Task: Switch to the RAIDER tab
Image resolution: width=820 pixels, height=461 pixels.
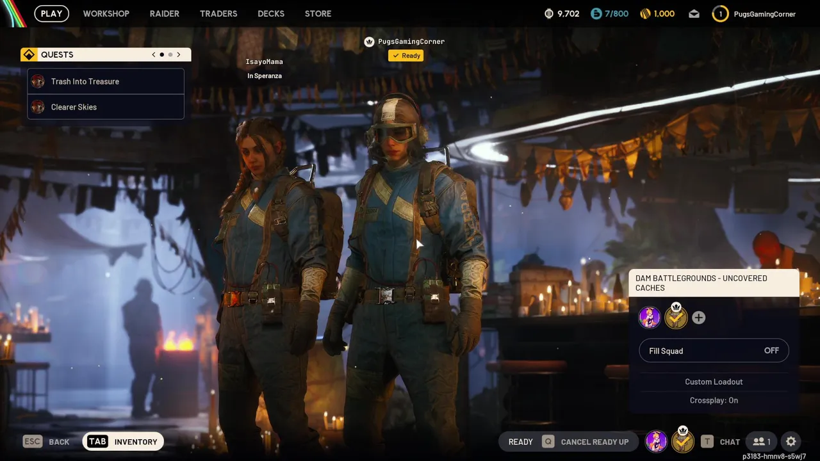Action: [165, 13]
